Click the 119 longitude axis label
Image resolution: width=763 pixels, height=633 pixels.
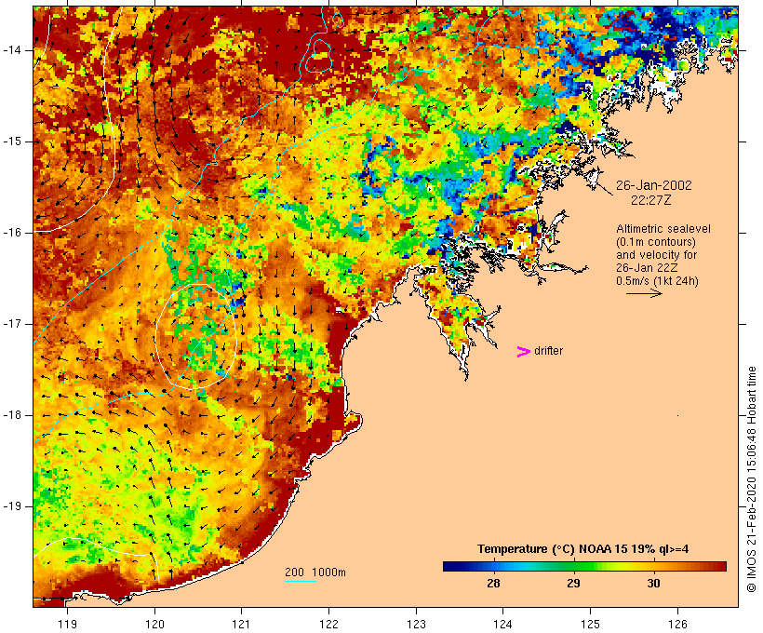coord(68,625)
